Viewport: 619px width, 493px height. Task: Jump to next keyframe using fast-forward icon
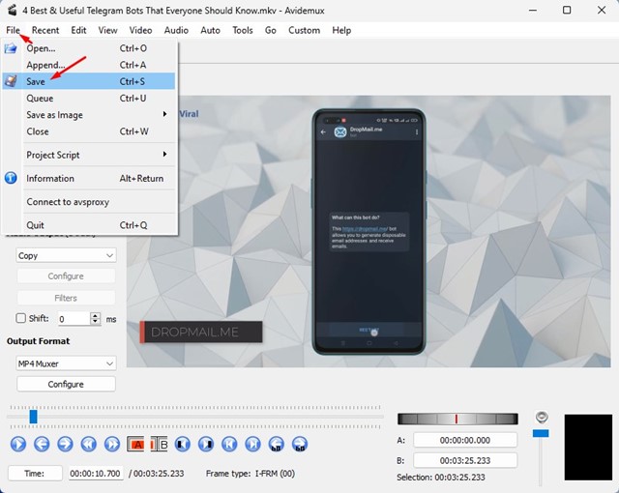pyautogui.click(x=112, y=445)
